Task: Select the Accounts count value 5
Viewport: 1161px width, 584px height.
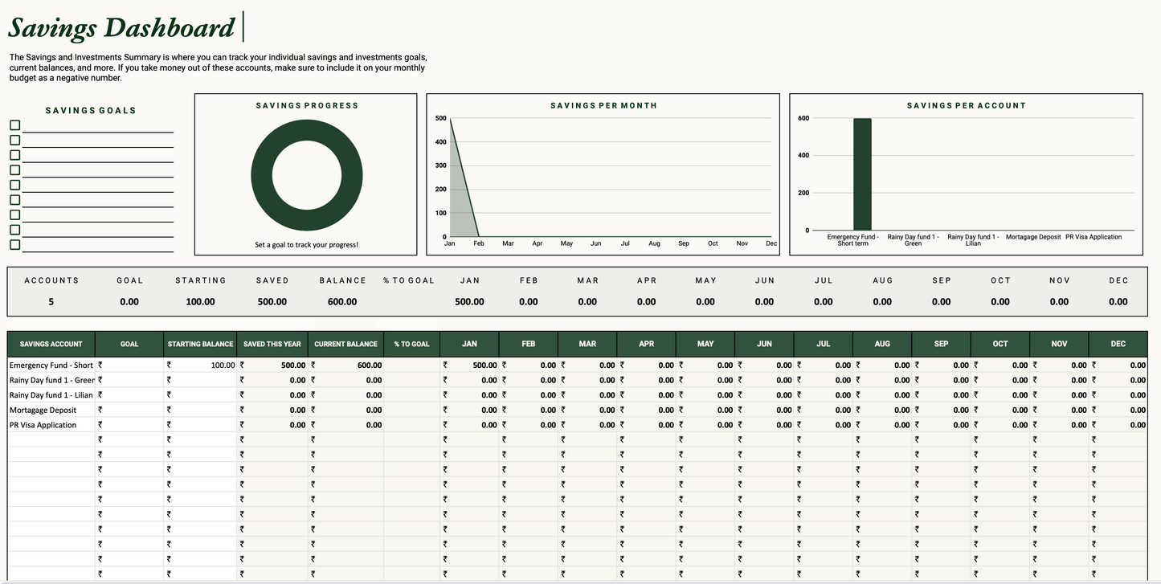Action: [x=51, y=302]
